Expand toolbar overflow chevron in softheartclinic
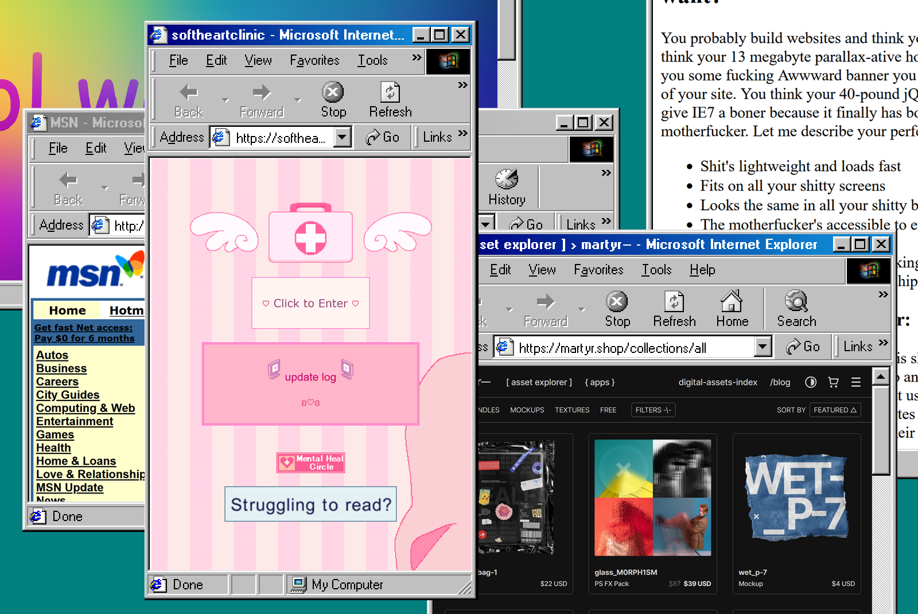 (x=462, y=85)
